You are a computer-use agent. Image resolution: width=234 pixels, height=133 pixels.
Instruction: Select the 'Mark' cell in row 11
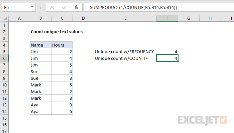click(40, 91)
